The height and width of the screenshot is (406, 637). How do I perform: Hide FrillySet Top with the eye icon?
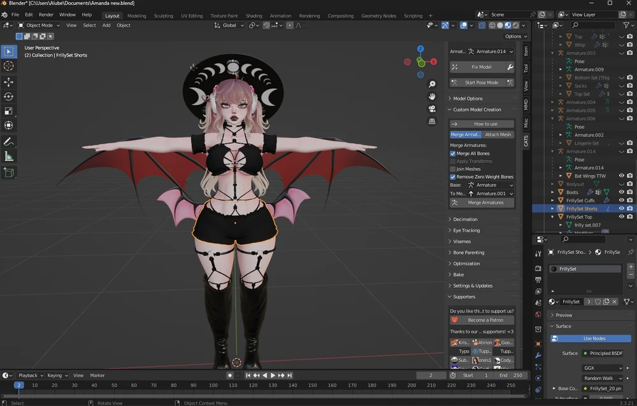621,217
